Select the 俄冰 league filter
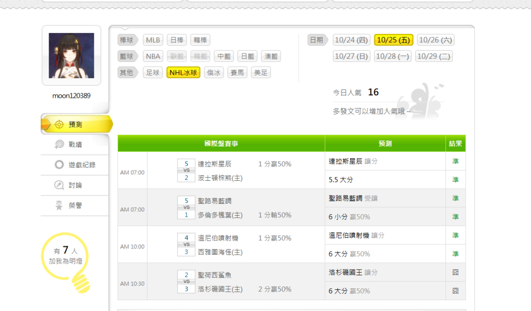531x311 pixels. click(x=214, y=72)
